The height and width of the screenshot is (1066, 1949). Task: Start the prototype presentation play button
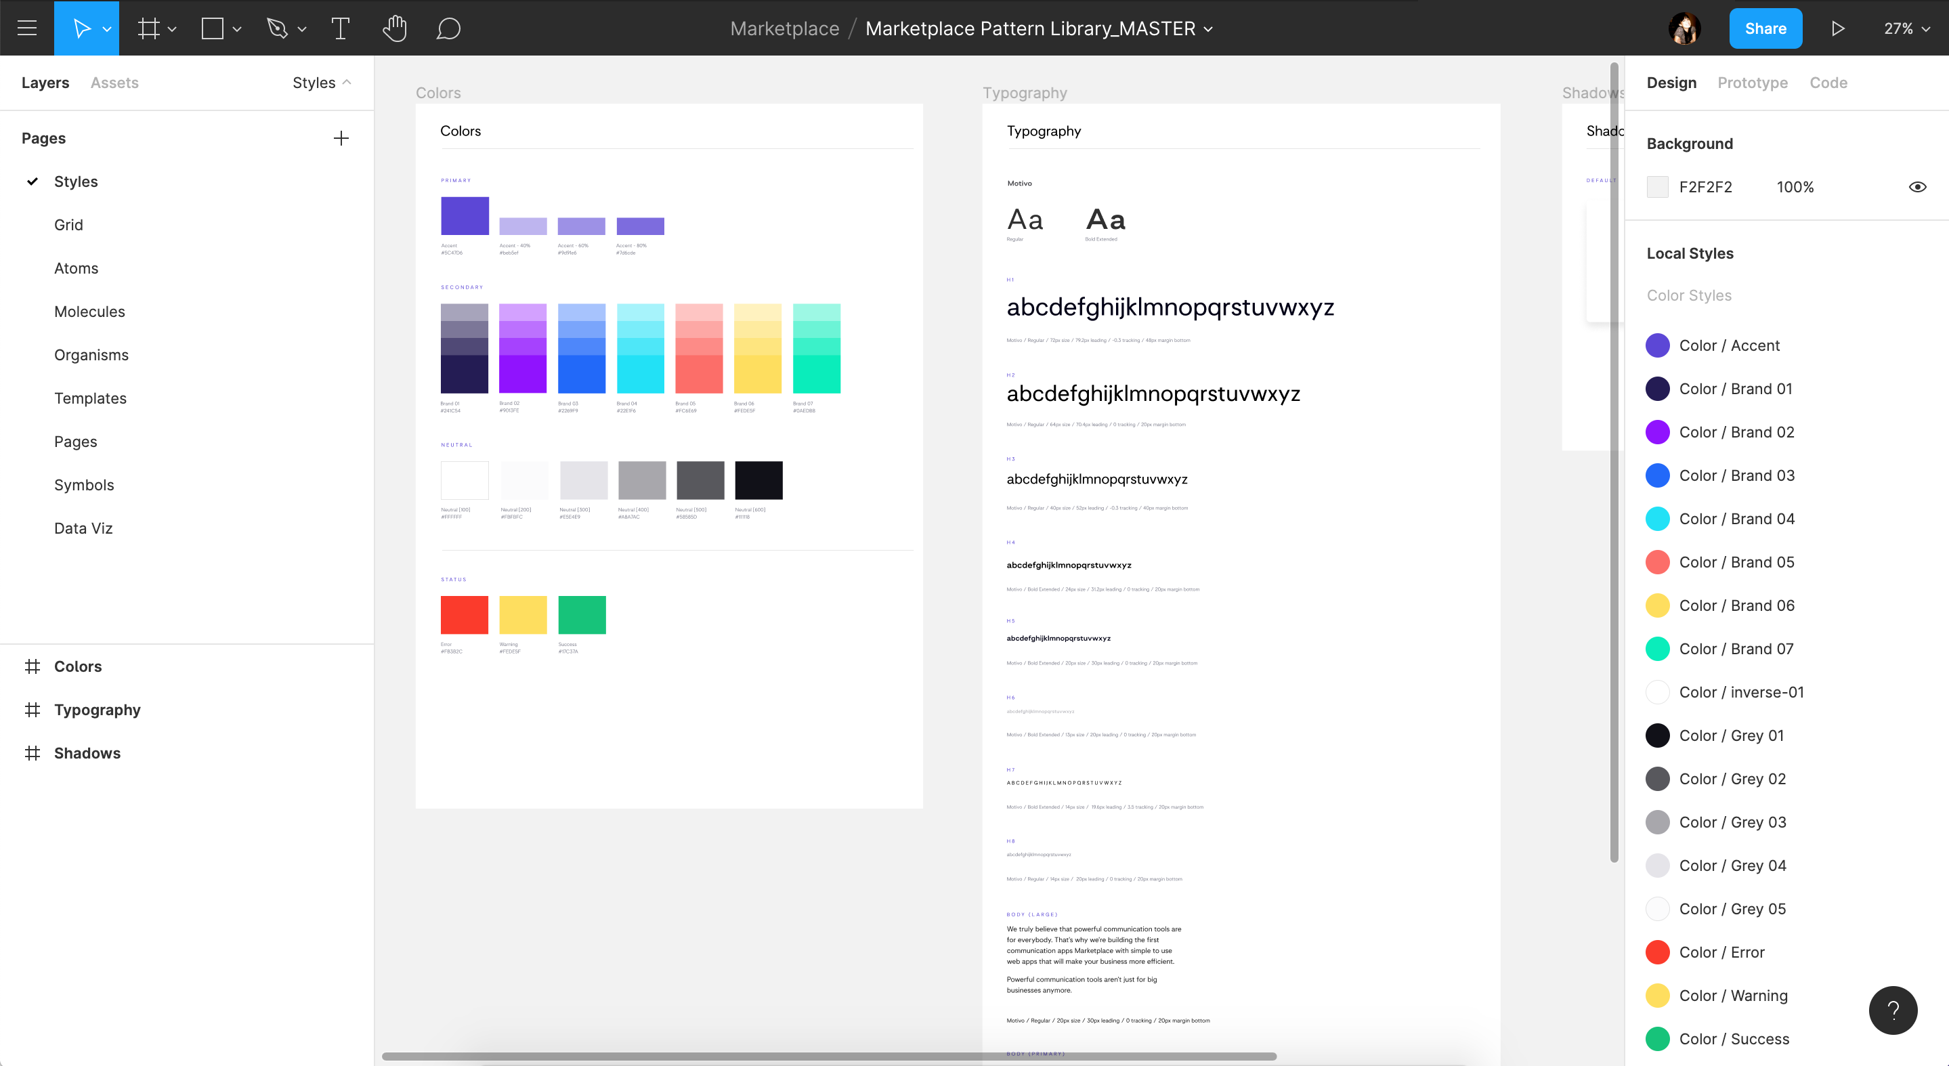1838,28
